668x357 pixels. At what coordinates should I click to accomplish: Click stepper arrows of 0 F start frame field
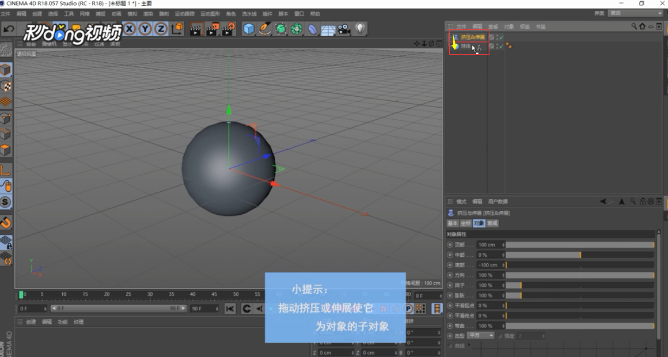[x=45, y=309]
